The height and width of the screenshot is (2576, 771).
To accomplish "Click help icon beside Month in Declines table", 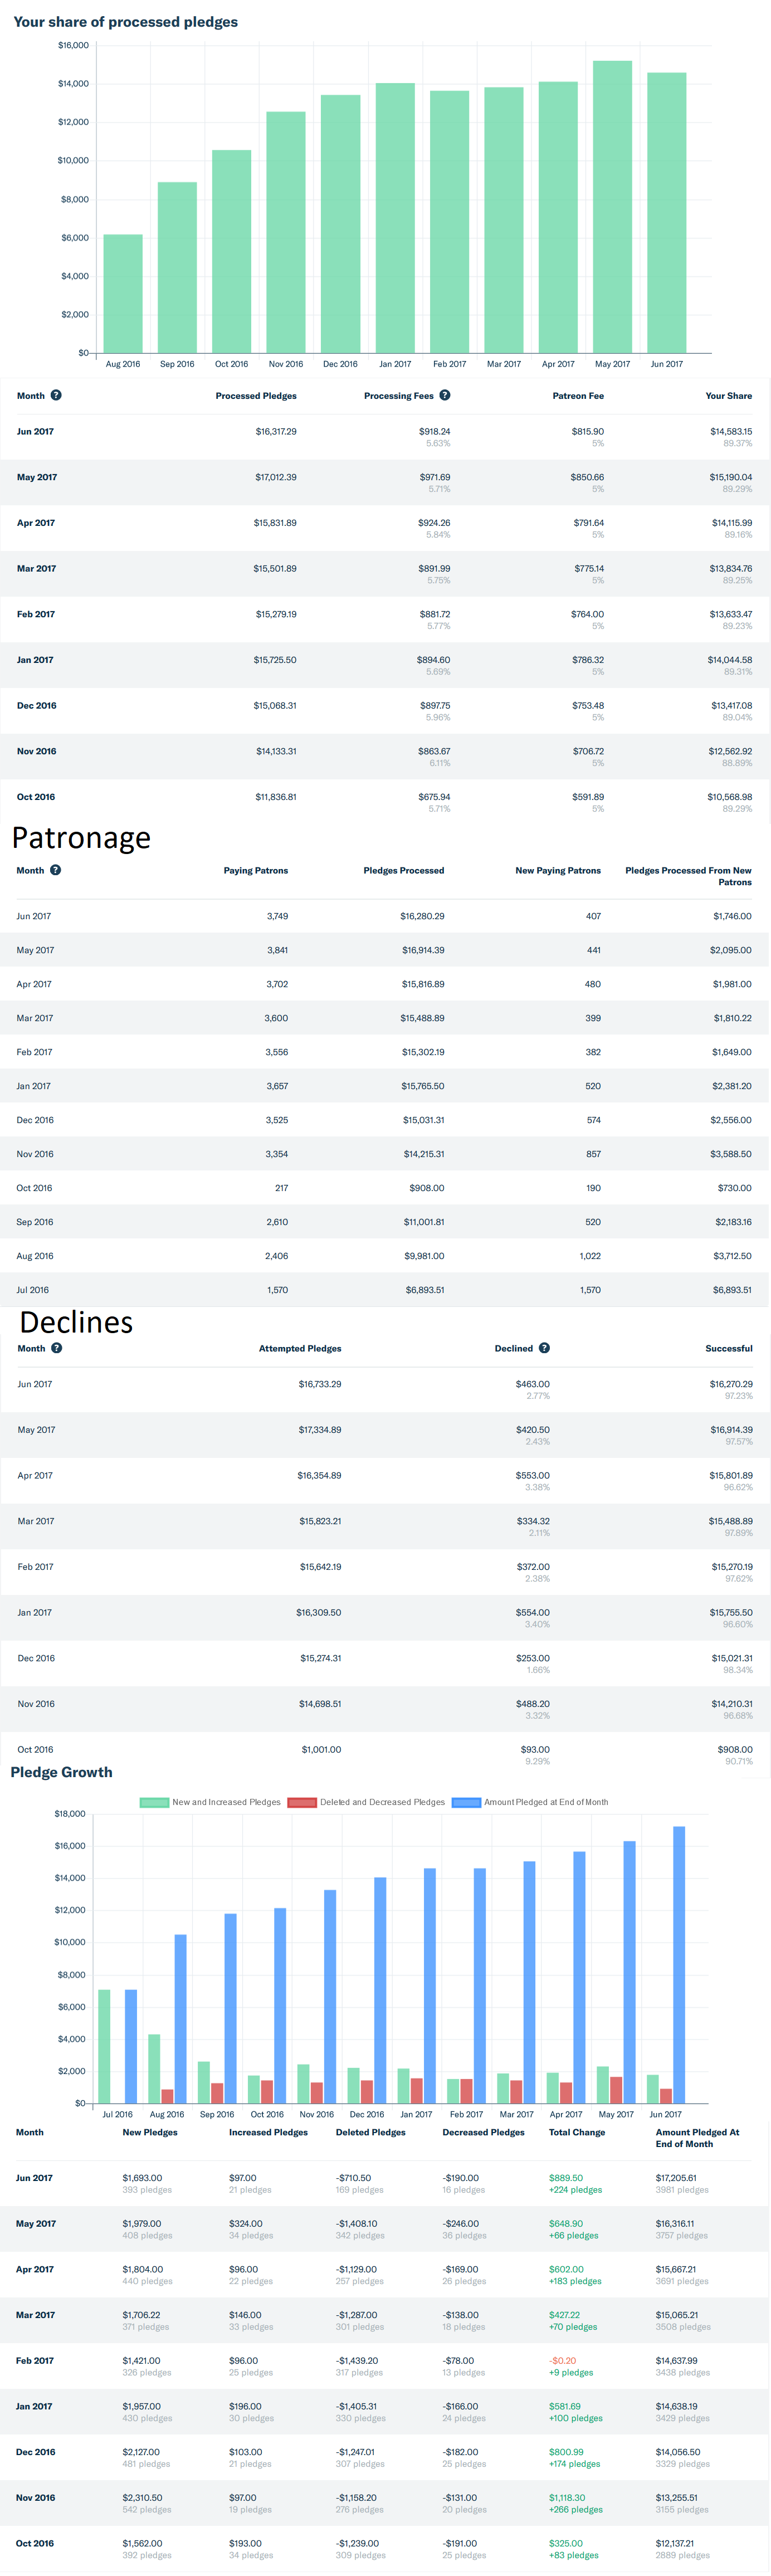I will tap(57, 1348).
